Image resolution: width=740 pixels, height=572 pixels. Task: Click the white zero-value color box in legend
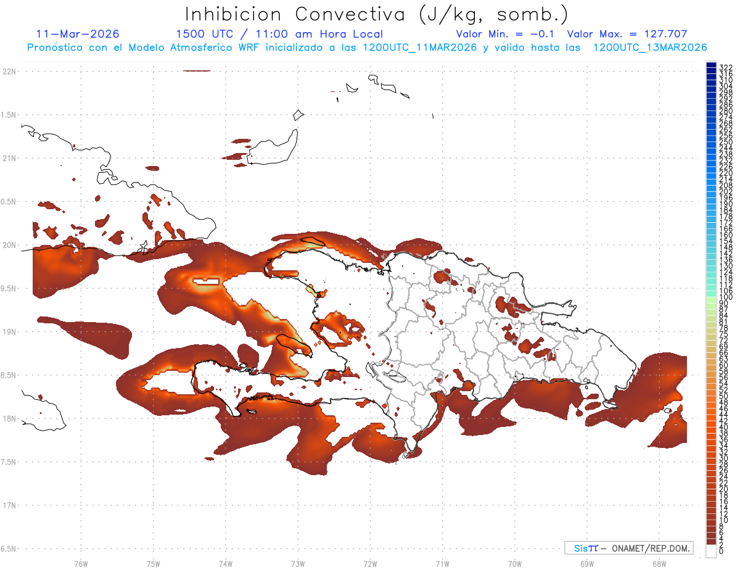point(711,552)
